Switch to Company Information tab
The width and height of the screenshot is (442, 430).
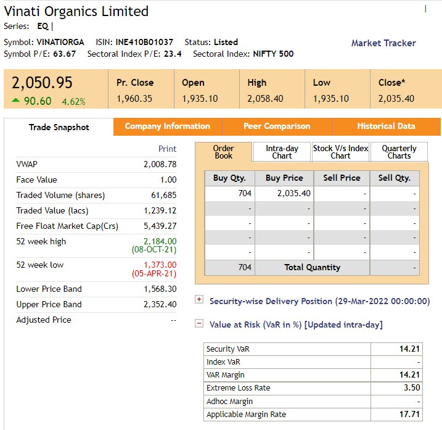point(168,126)
